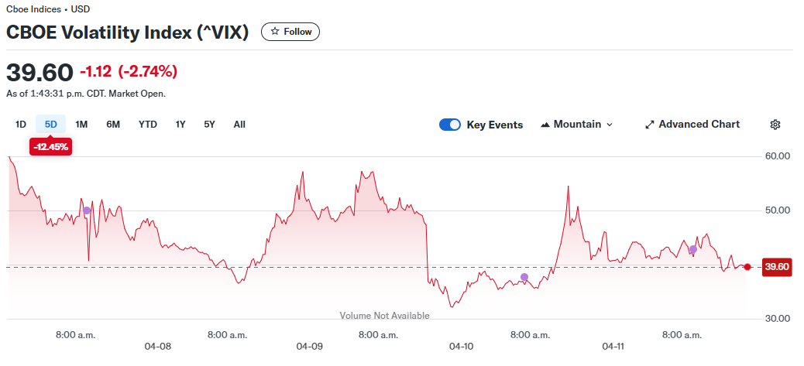This screenshot has height=366, width=804.
Task: Click the 50.00 axis label
Action: pos(778,210)
